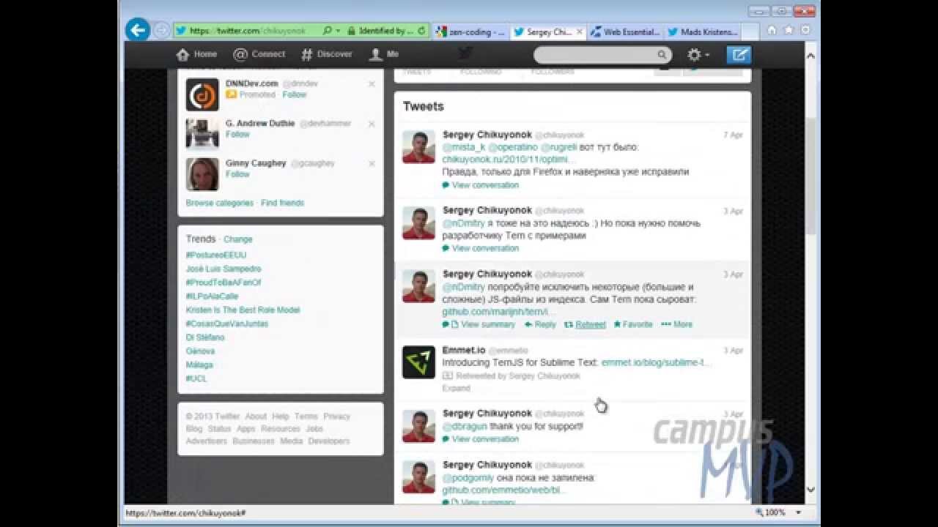Open Kristen Is The Best Role Model trend
Screen dimensions: 938x527
[243, 310]
